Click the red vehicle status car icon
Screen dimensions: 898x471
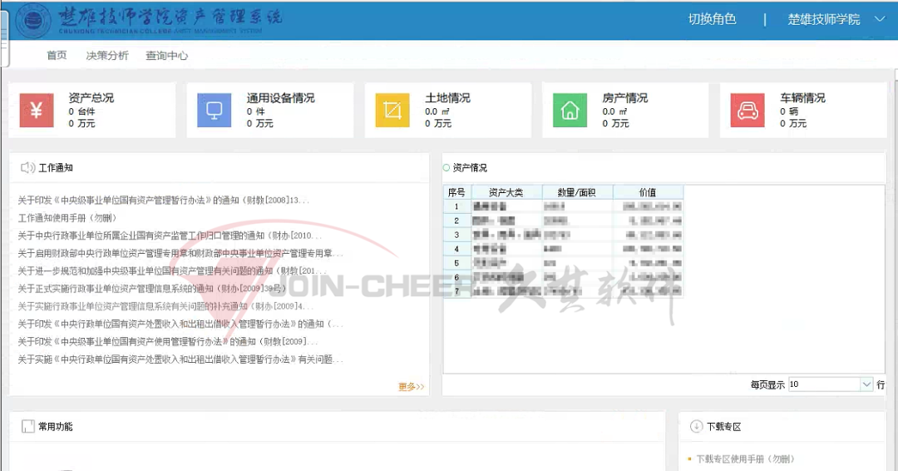[748, 111]
